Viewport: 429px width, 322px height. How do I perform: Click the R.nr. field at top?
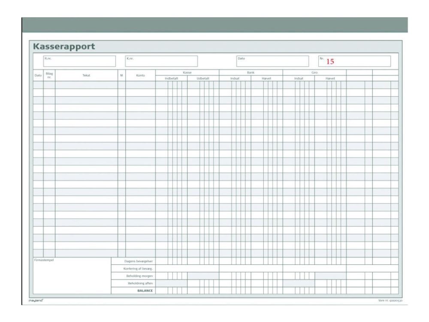(x=79, y=61)
